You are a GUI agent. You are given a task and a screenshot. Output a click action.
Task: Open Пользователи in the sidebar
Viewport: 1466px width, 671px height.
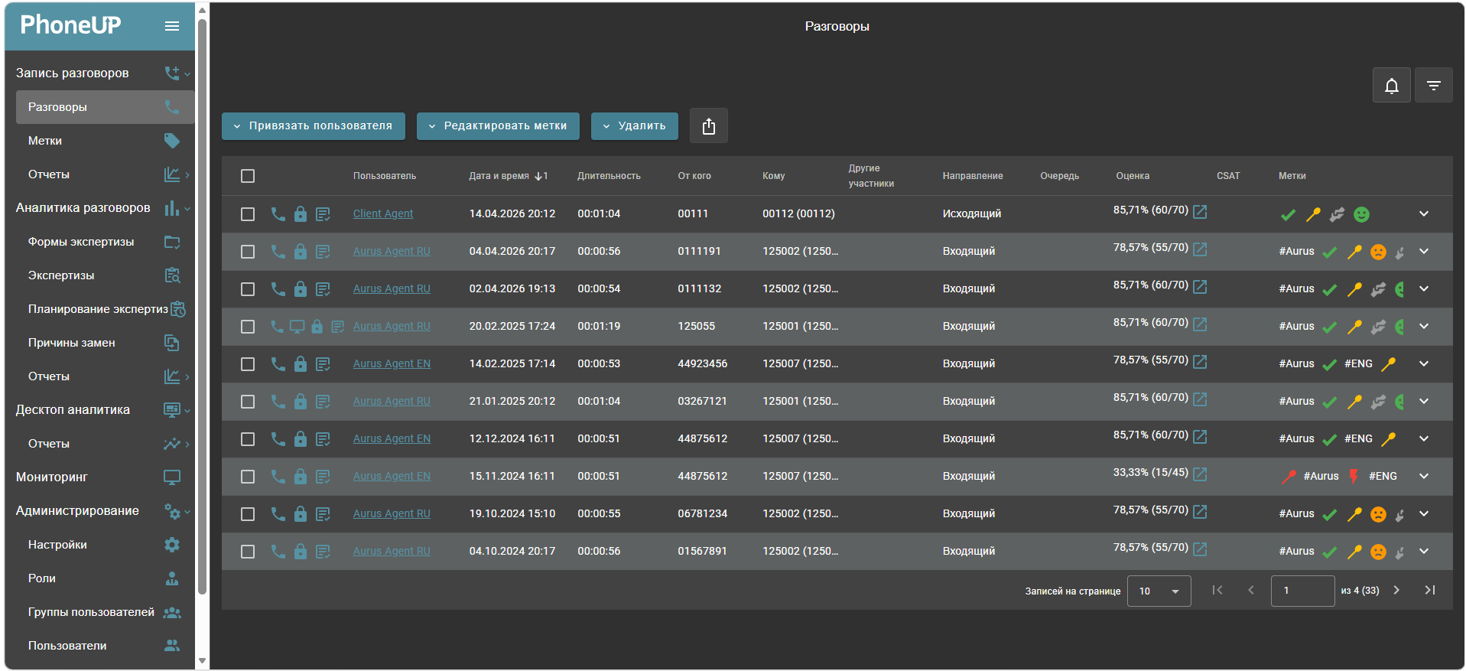click(105, 646)
